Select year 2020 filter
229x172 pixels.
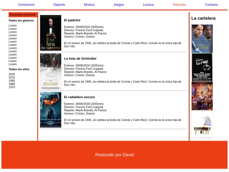click(x=12, y=74)
